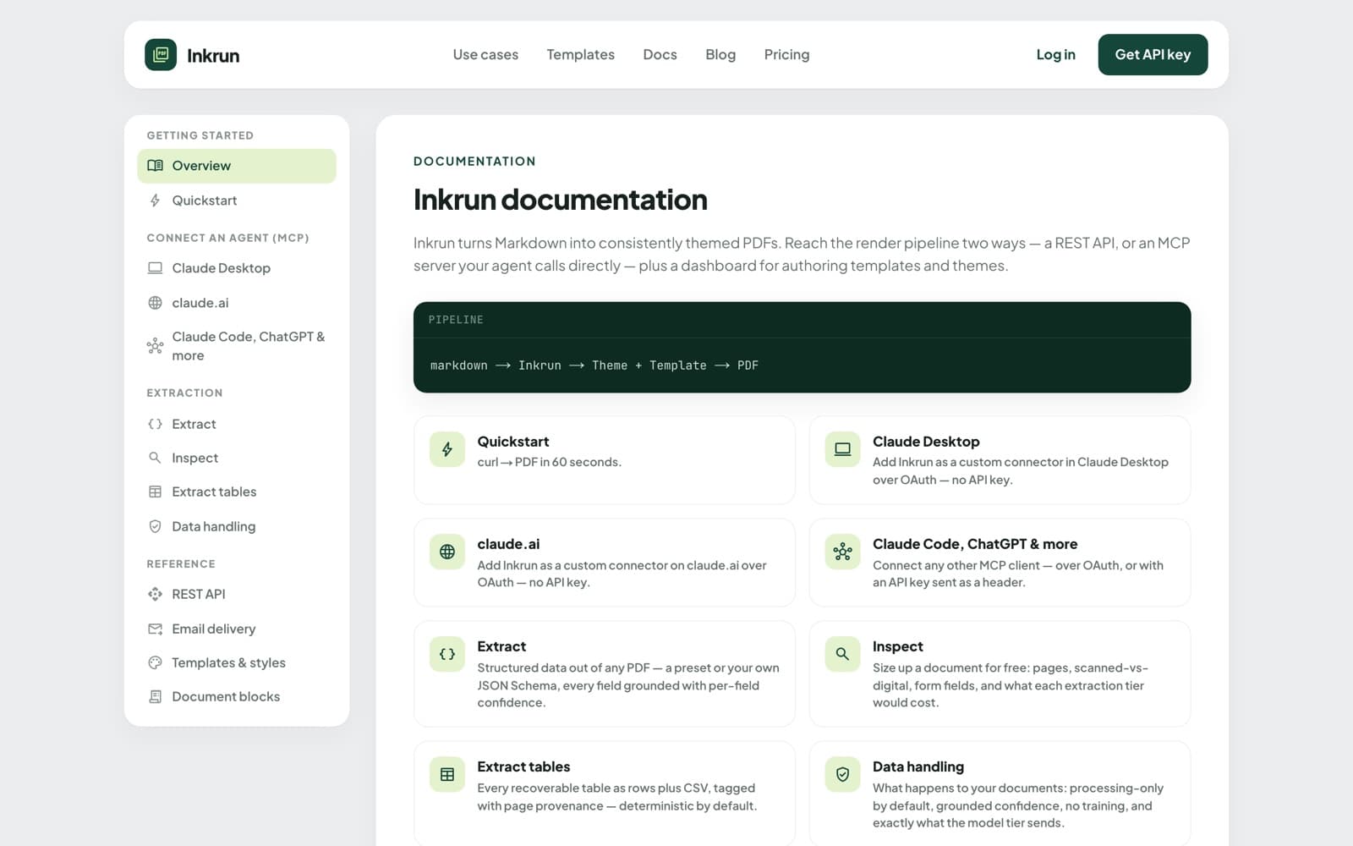Click the shield icon on Data handling card
Image resolution: width=1353 pixels, height=846 pixels.
coord(842,774)
